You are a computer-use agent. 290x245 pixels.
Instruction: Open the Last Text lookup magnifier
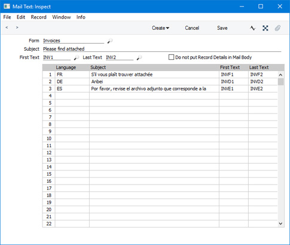pyautogui.click(x=139, y=57)
